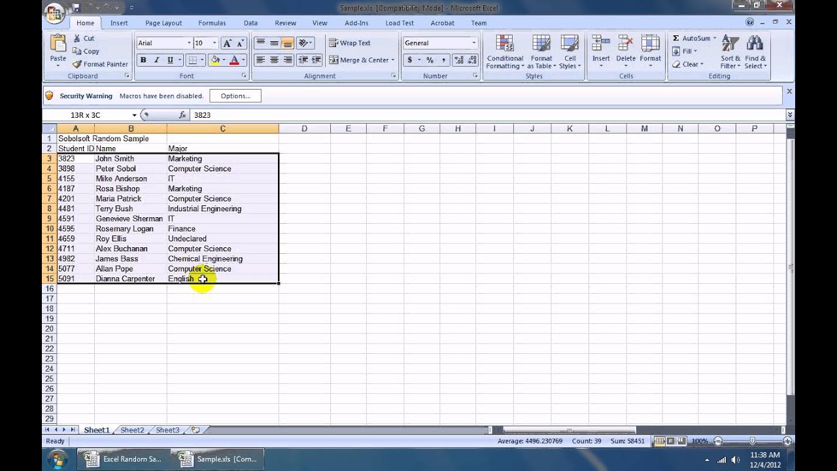
Task: Click the Comma Style icon
Action: tap(443, 60)
